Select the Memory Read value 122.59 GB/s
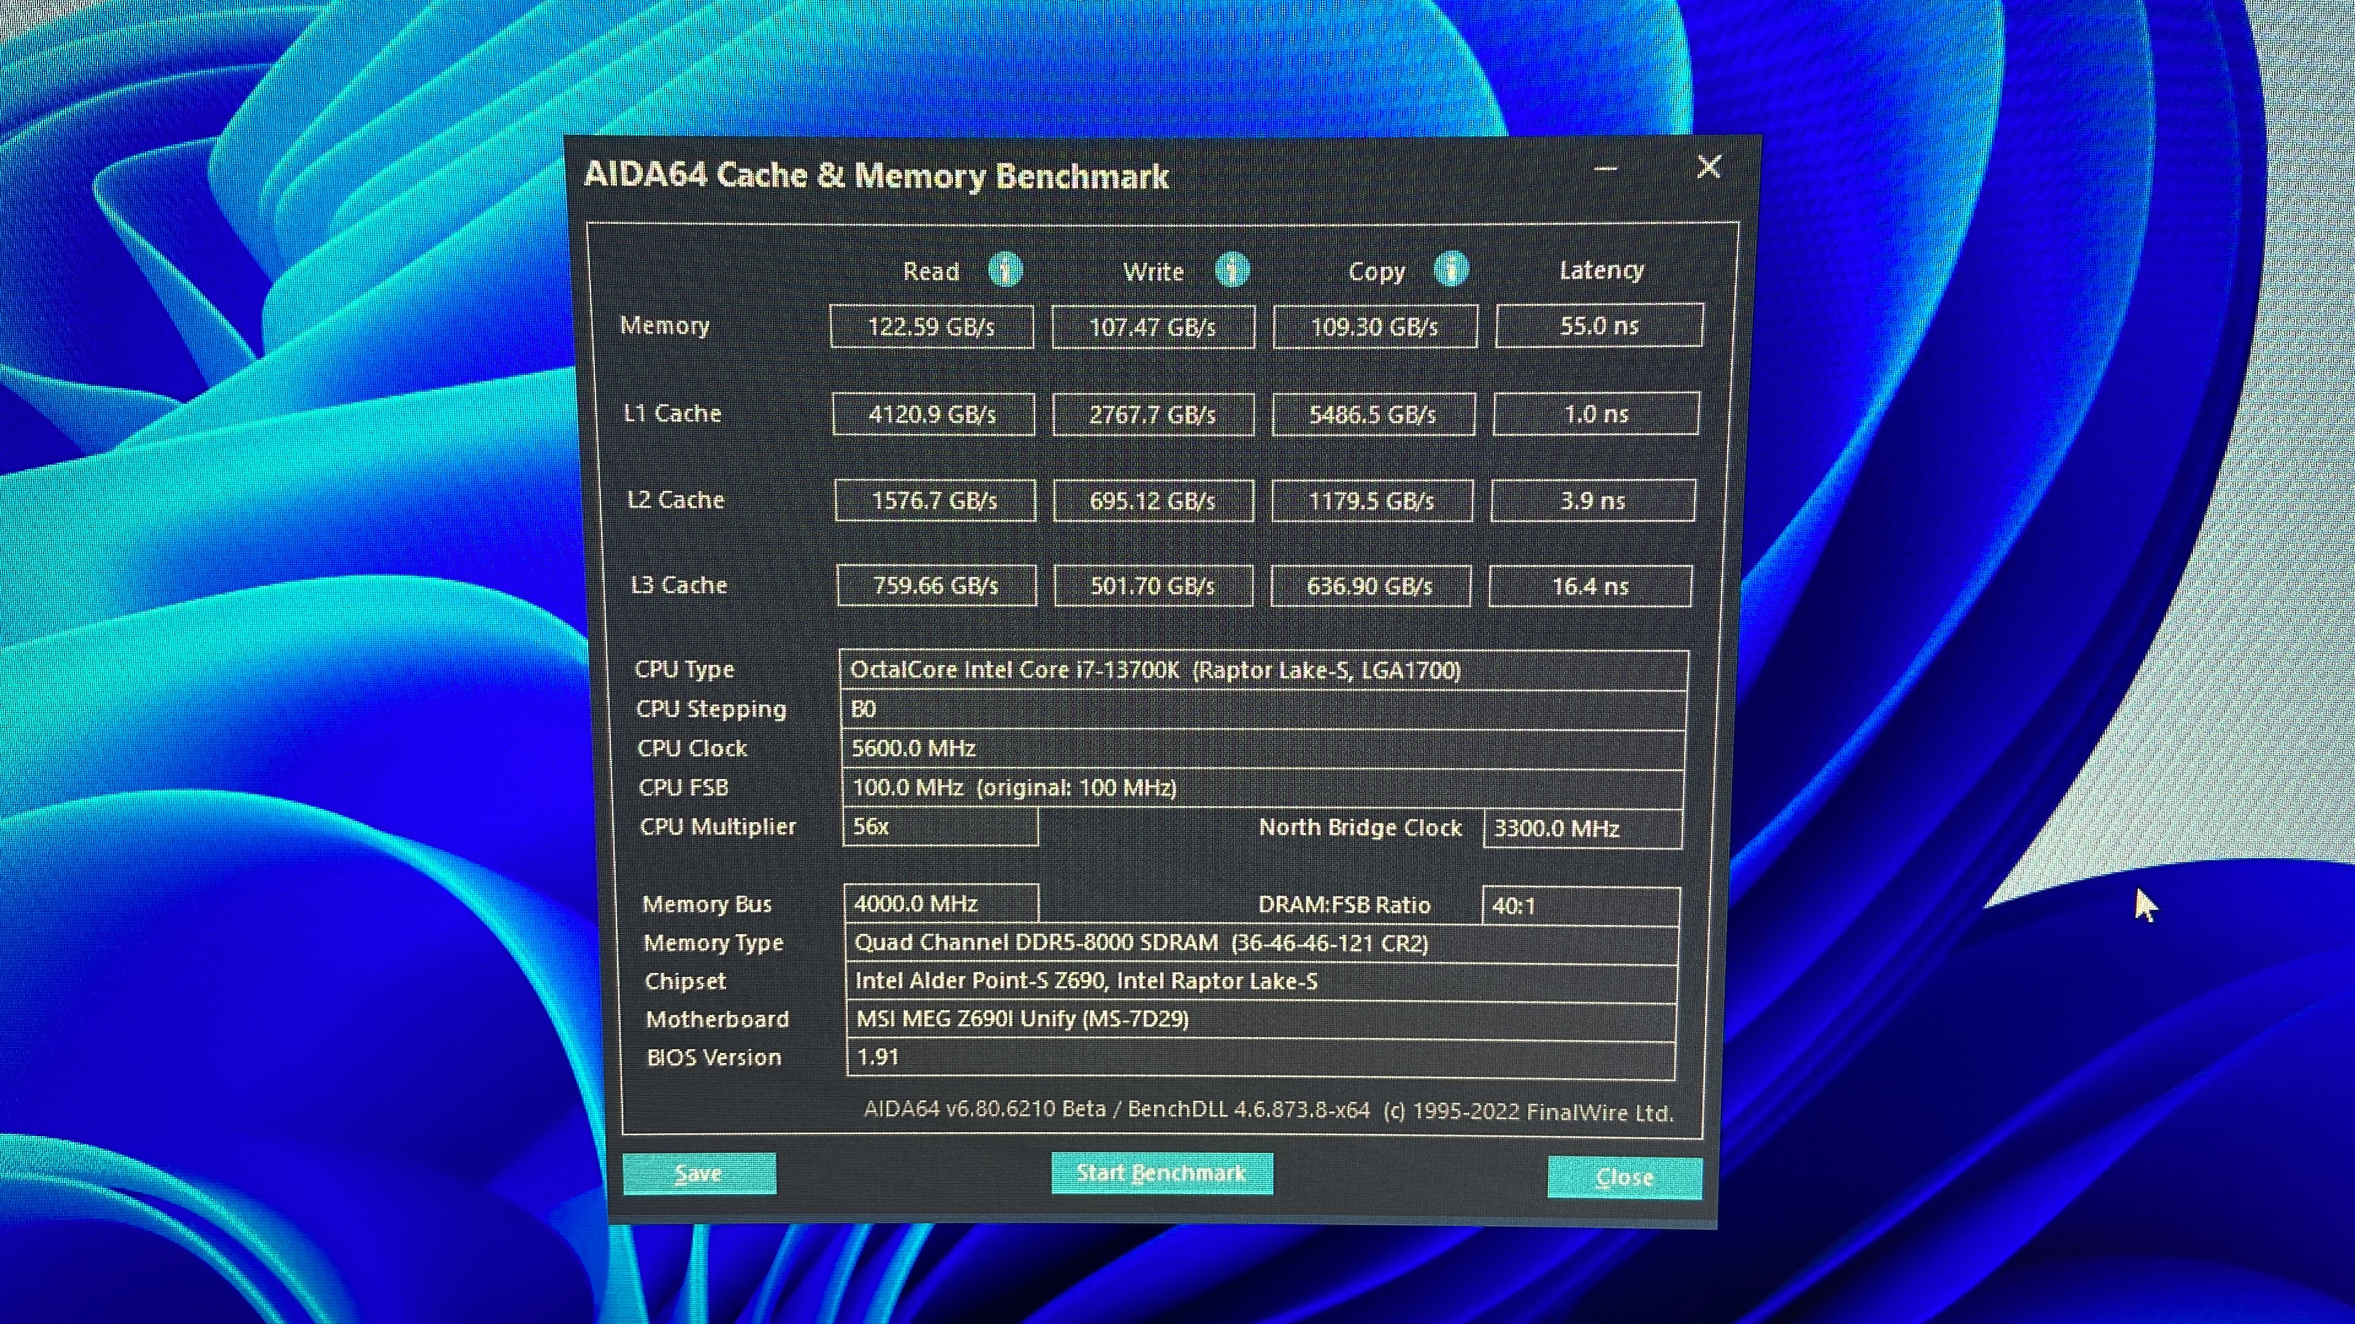 (x=932, y=327)
